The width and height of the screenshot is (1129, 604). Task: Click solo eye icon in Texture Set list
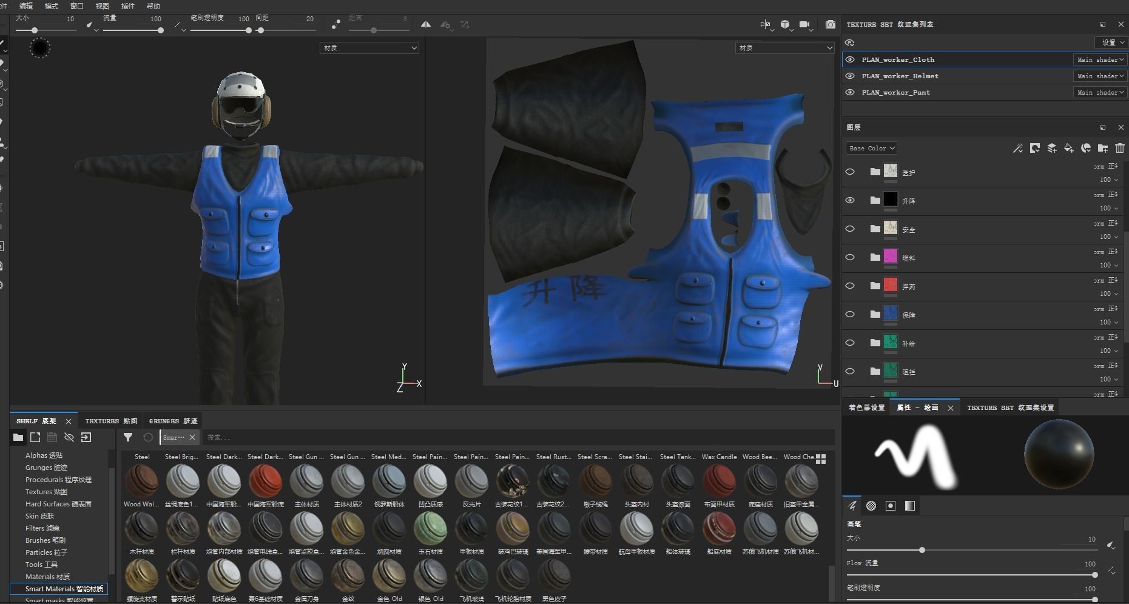pos(850,42)
